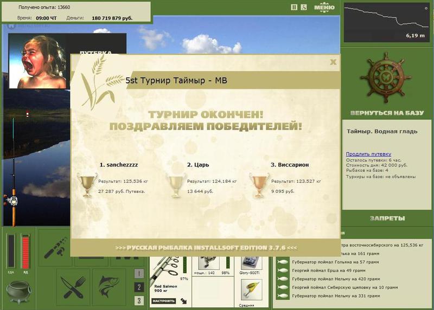The width and height of the screenshot is (434, 310).
Task: Click the silver trophy for Царь
Action: [176, 185]
